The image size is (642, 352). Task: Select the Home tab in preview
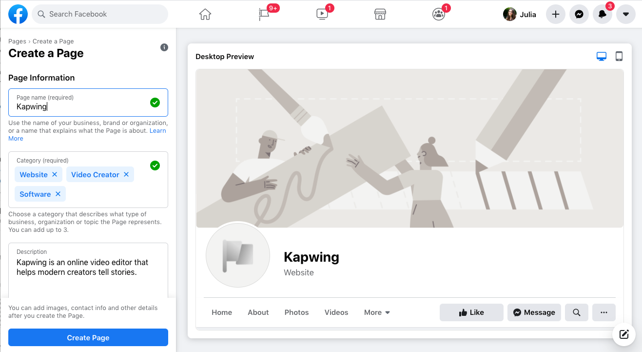tap(222, 312)
